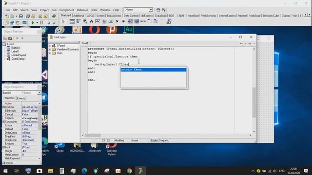Expand the Constraints property in Object Inspector
This screenshot has height=175, width=312.
point(3,122)
